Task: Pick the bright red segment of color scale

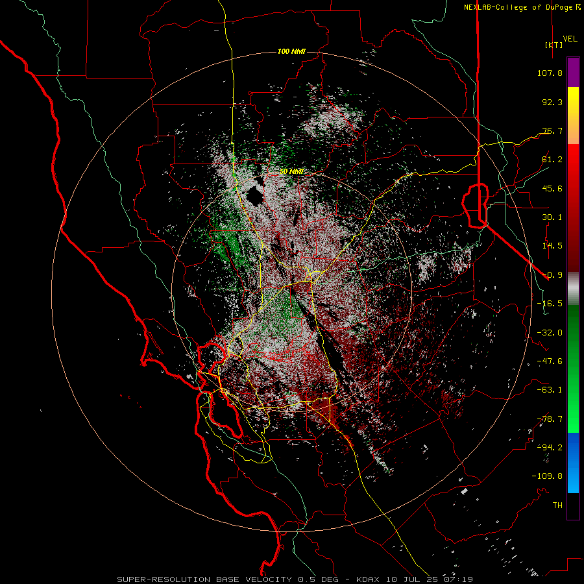Action: pos(573,164)
